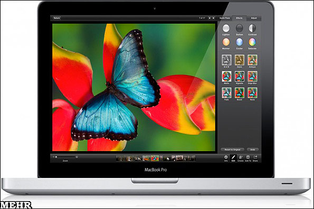Click the Zoom slider track
Image resolution: width=314 pixels, height=209 pixels.
66,157
